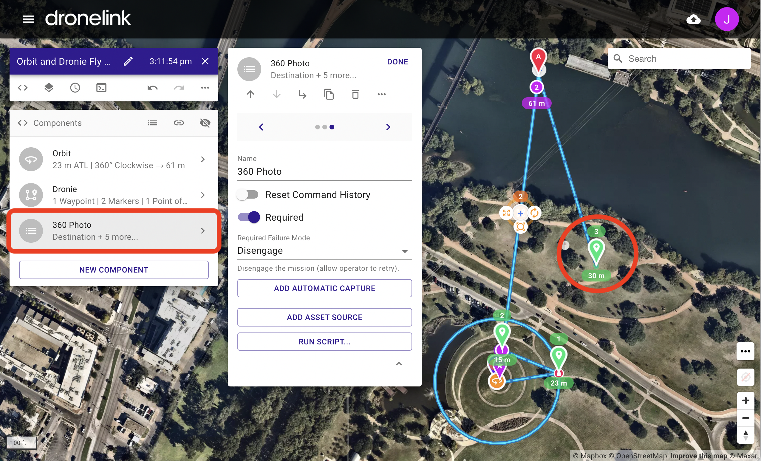761x461 pixels.
Task: Show the Components list view icon
Action: pyautogui.click(x=153, y=123)
